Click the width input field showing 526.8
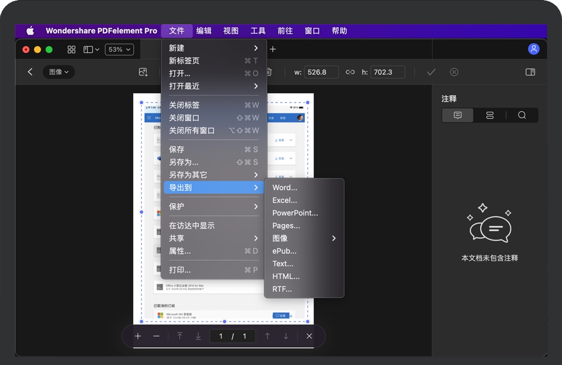The image size is (562, 365). [x=320, y=72]
